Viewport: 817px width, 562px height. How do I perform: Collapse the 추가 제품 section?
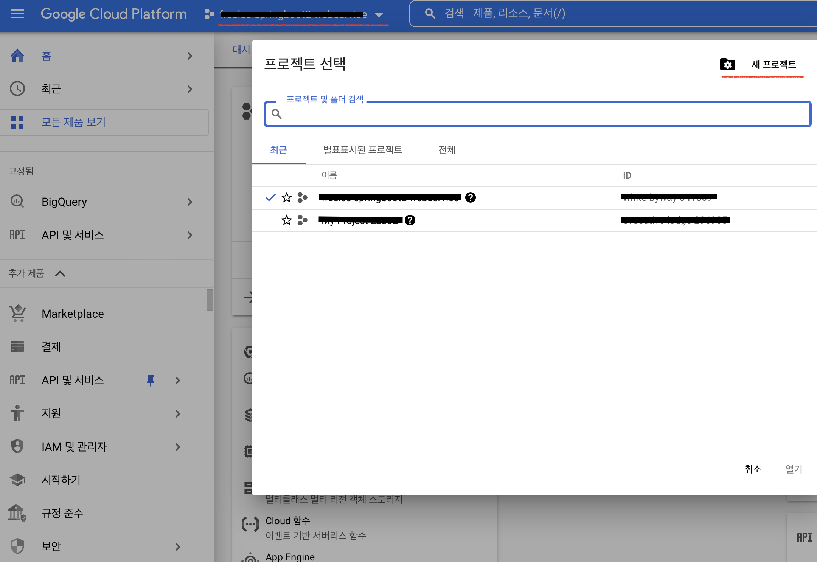tap(60, 273)
